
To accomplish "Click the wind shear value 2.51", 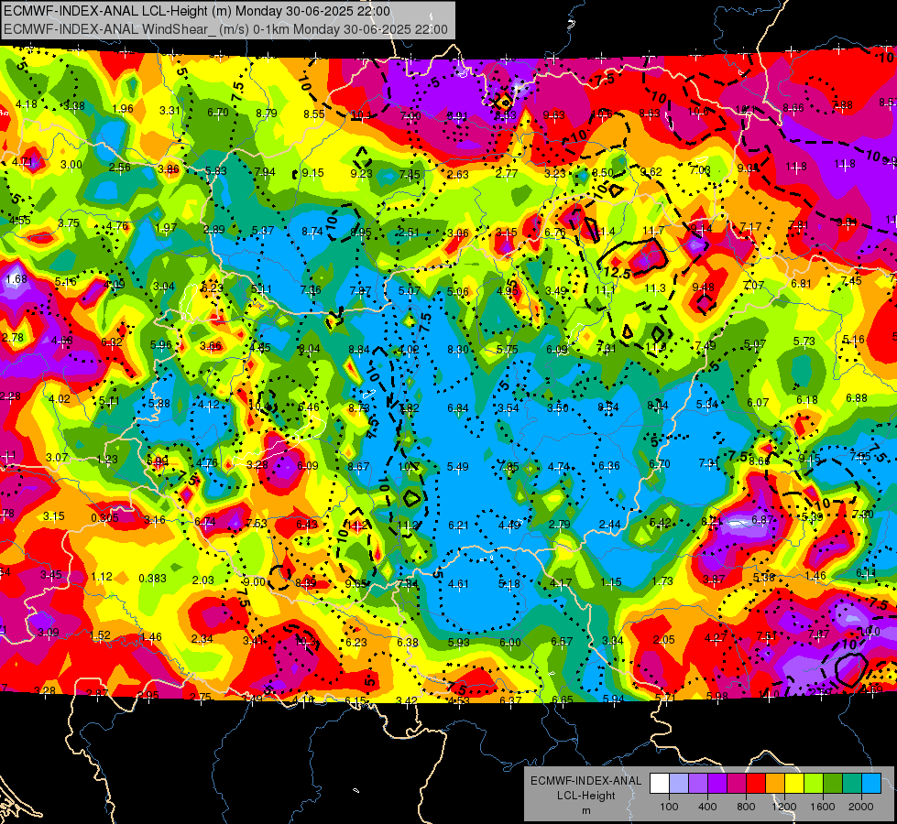I will click(x=409, y=233).
